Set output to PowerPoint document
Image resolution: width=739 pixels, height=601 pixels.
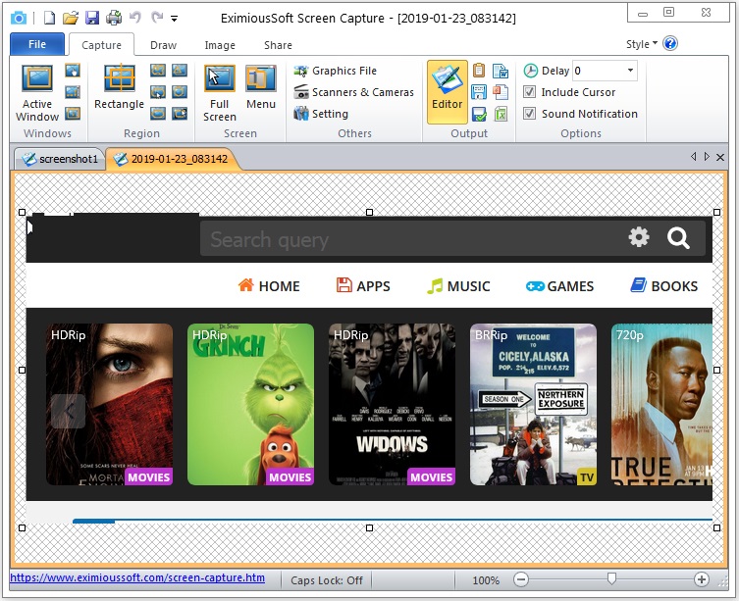point(501,92)
